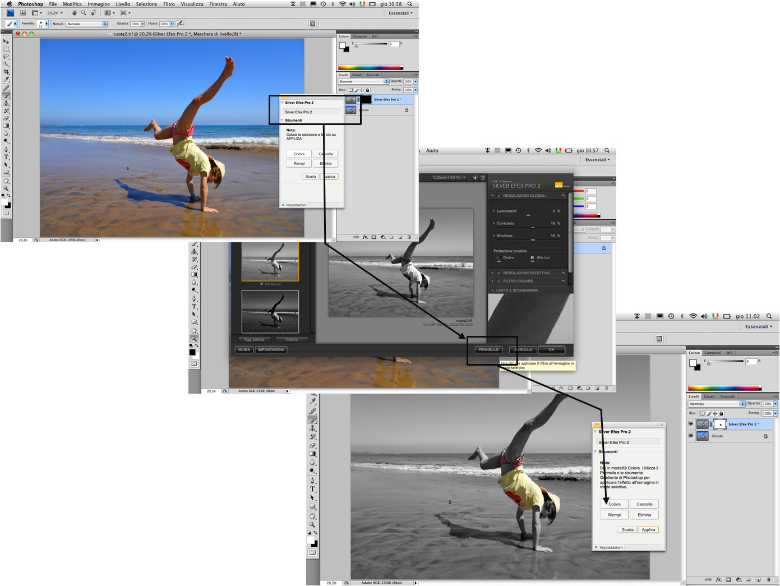Reset Regolazioni Globali with its curved arrow icon
780x586 pixels.
(x=563, y=196)
